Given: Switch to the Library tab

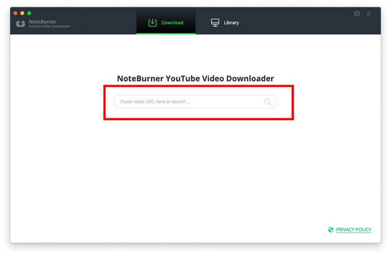Looking at the screenshot, I should (x=225, y=22).
